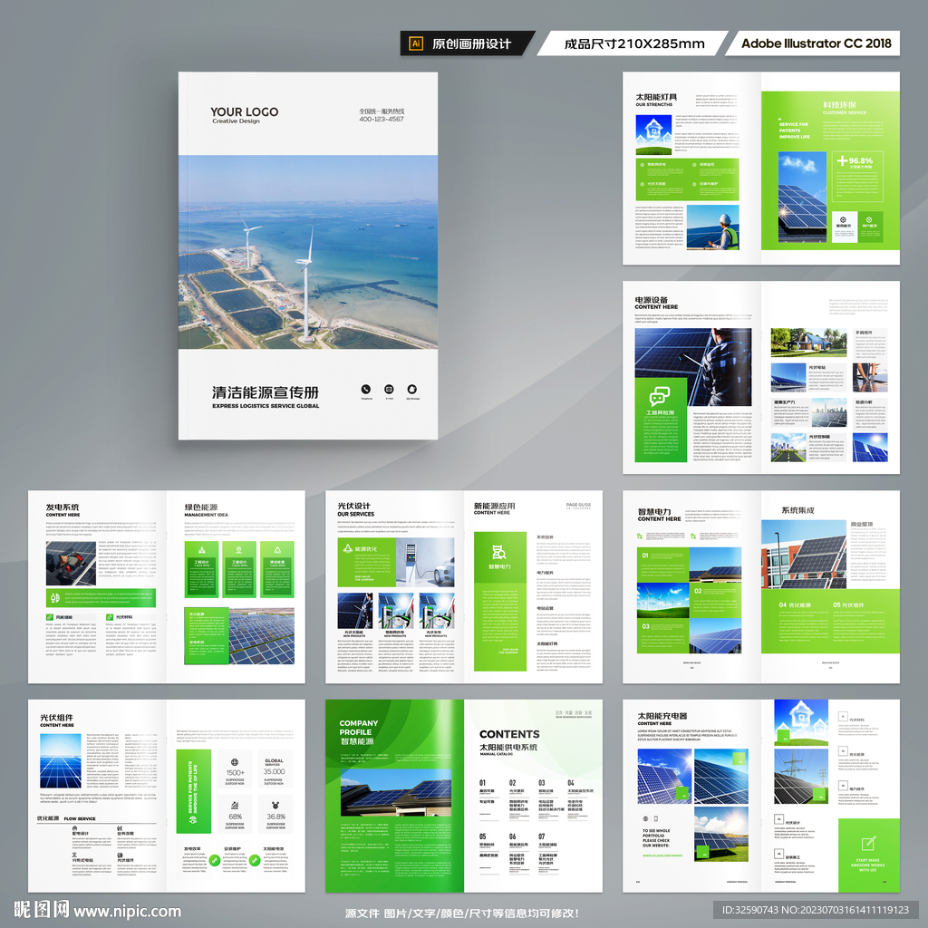Click the plug icon in green bar under 发电系统
Viewport: 928px width, 928px height.
coord(55,598)
